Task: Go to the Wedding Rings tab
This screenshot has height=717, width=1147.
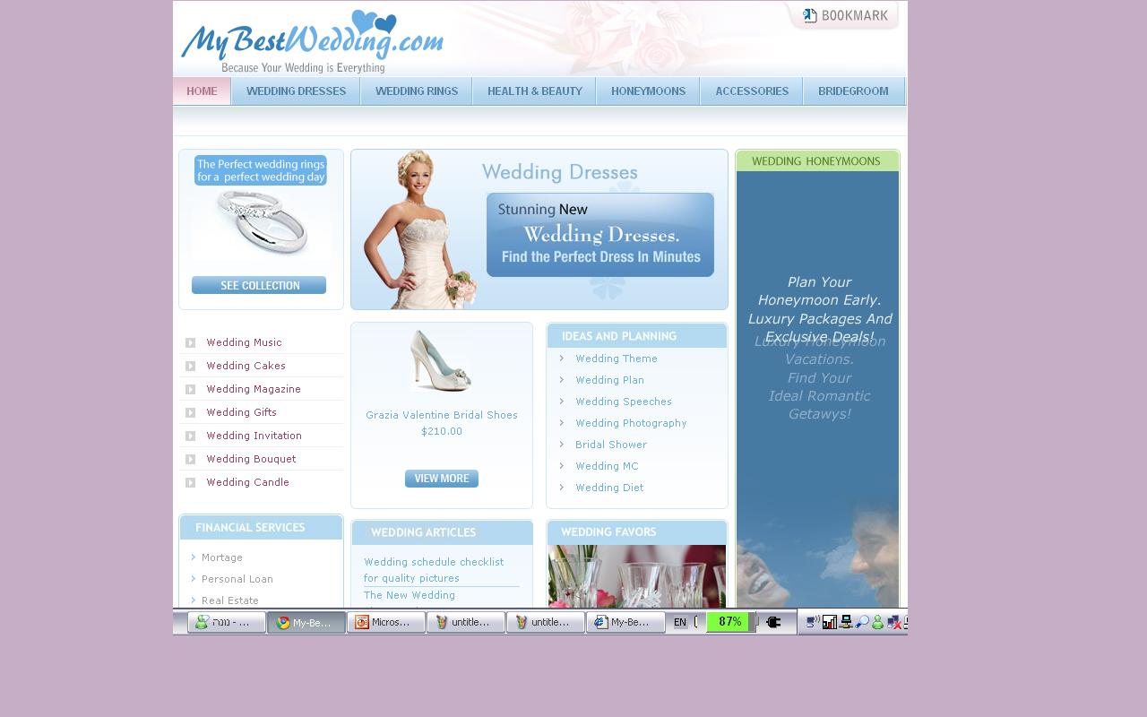Action: click(417, 91)
